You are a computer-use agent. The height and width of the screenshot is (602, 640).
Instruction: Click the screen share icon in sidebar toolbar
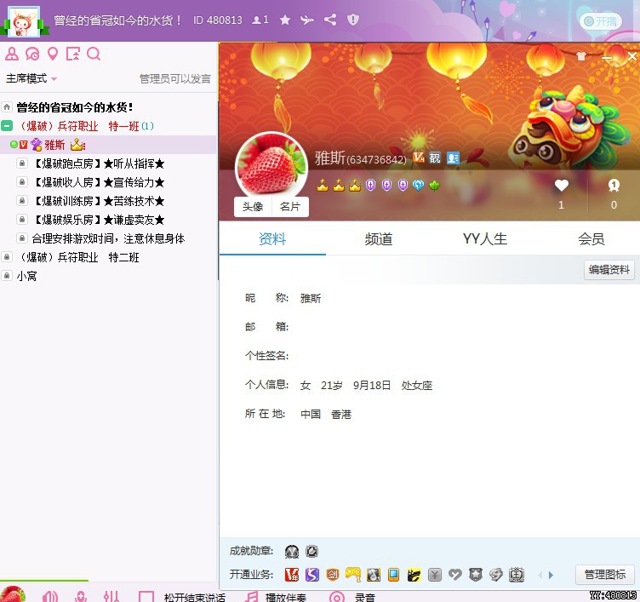click(x=73, y=54)
